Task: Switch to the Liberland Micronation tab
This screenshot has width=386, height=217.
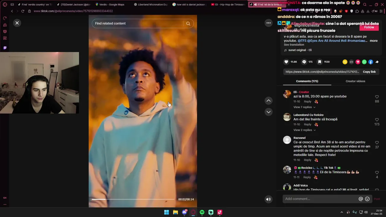Action: [x=150, y=5]
